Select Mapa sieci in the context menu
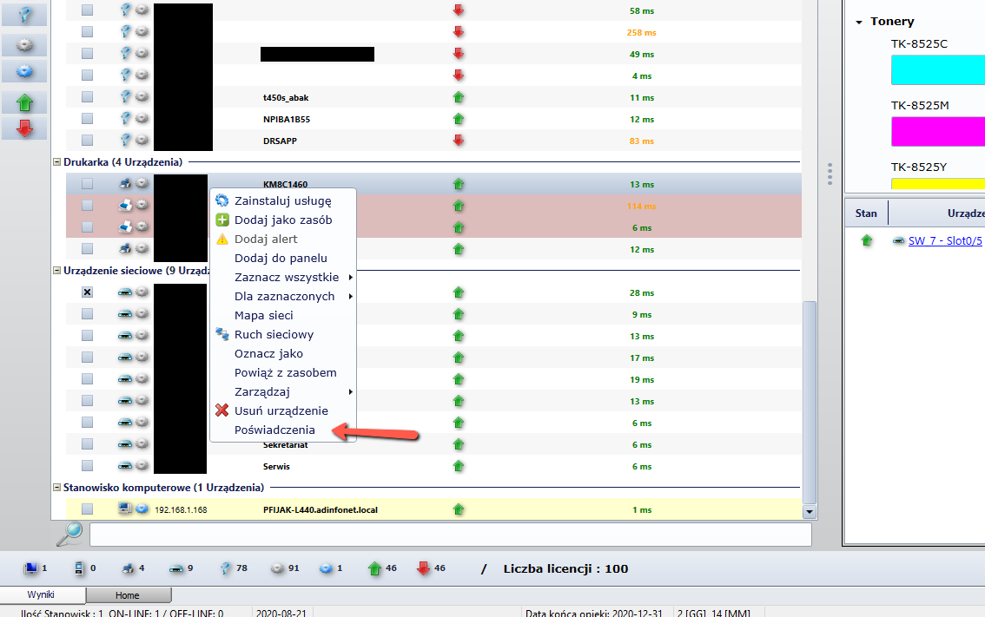 [x=263, y=315]
